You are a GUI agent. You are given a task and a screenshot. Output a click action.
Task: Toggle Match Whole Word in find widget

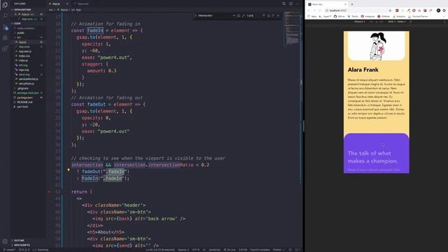(239, 15)
